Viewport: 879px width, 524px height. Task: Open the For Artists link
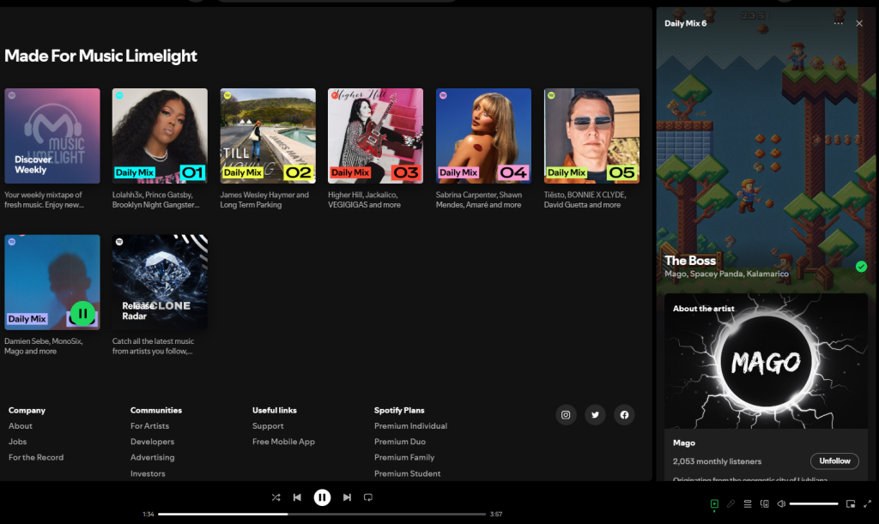pos(149,426)
